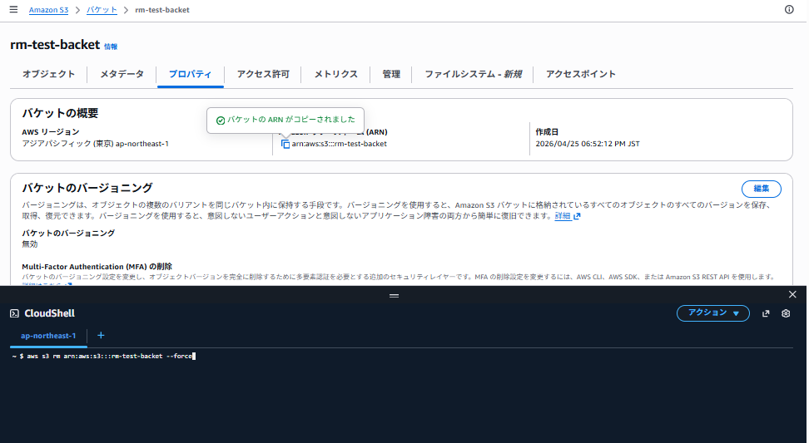Click the バケットの ARN がコピーされました notification

285,120
